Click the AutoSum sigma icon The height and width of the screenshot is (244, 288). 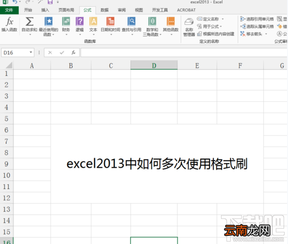(x=29, y=21)
